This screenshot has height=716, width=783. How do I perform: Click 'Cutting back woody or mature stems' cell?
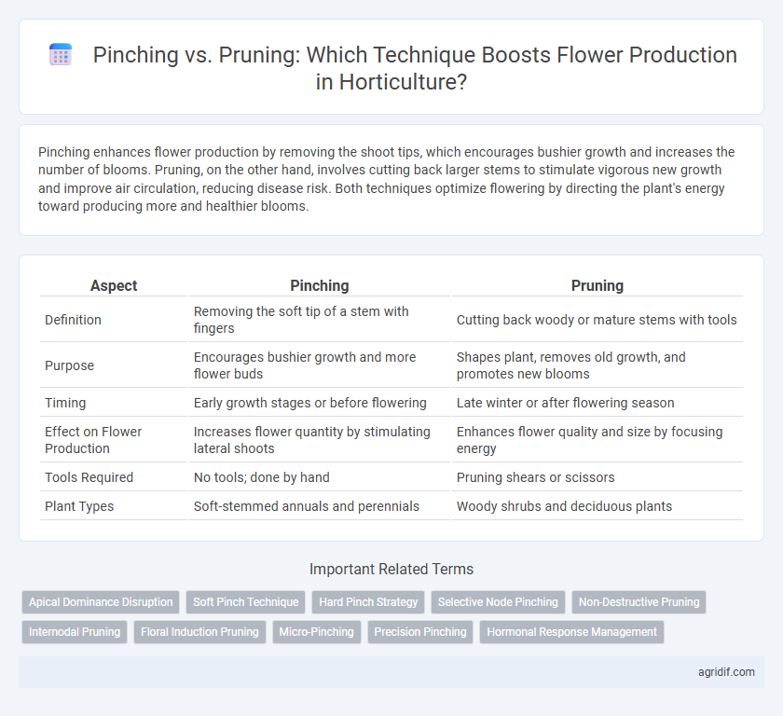pos(598,320)
